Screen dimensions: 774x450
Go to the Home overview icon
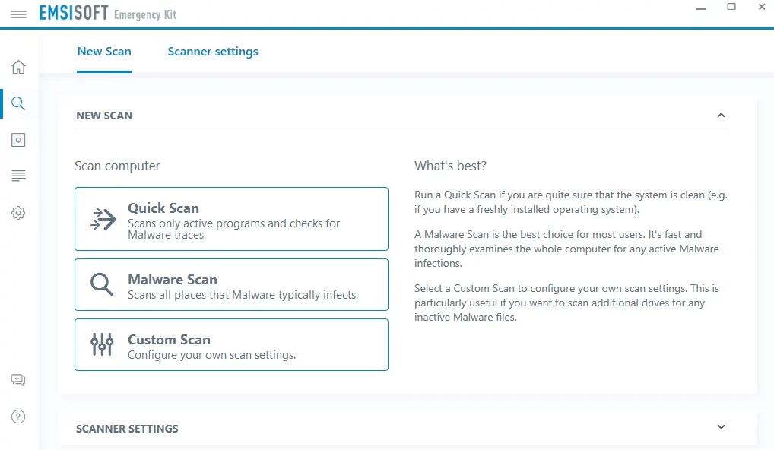click(x=19, y=67)
